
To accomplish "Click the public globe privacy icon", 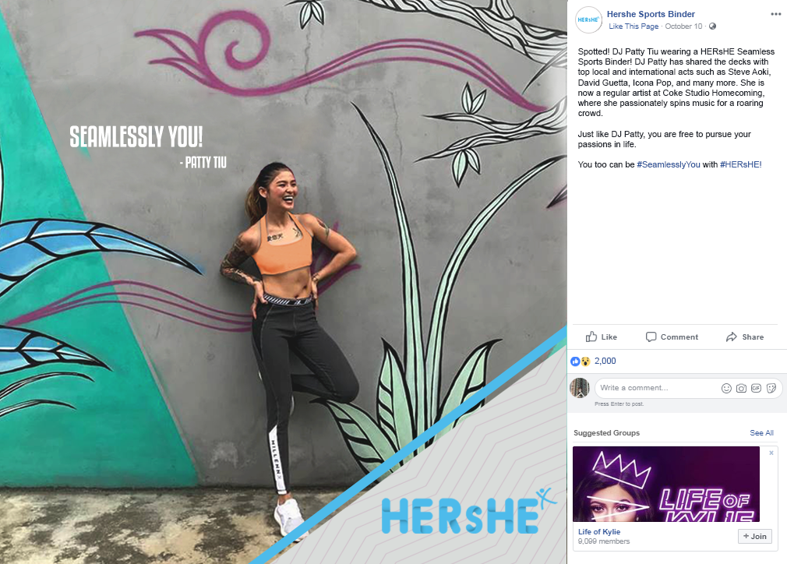I will coord(712,26).
